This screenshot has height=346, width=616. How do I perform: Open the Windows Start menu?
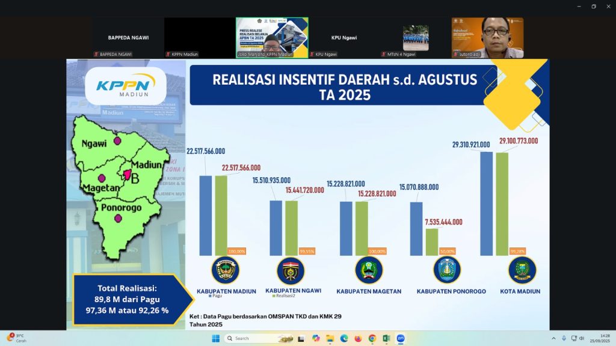tap(216, 338)
